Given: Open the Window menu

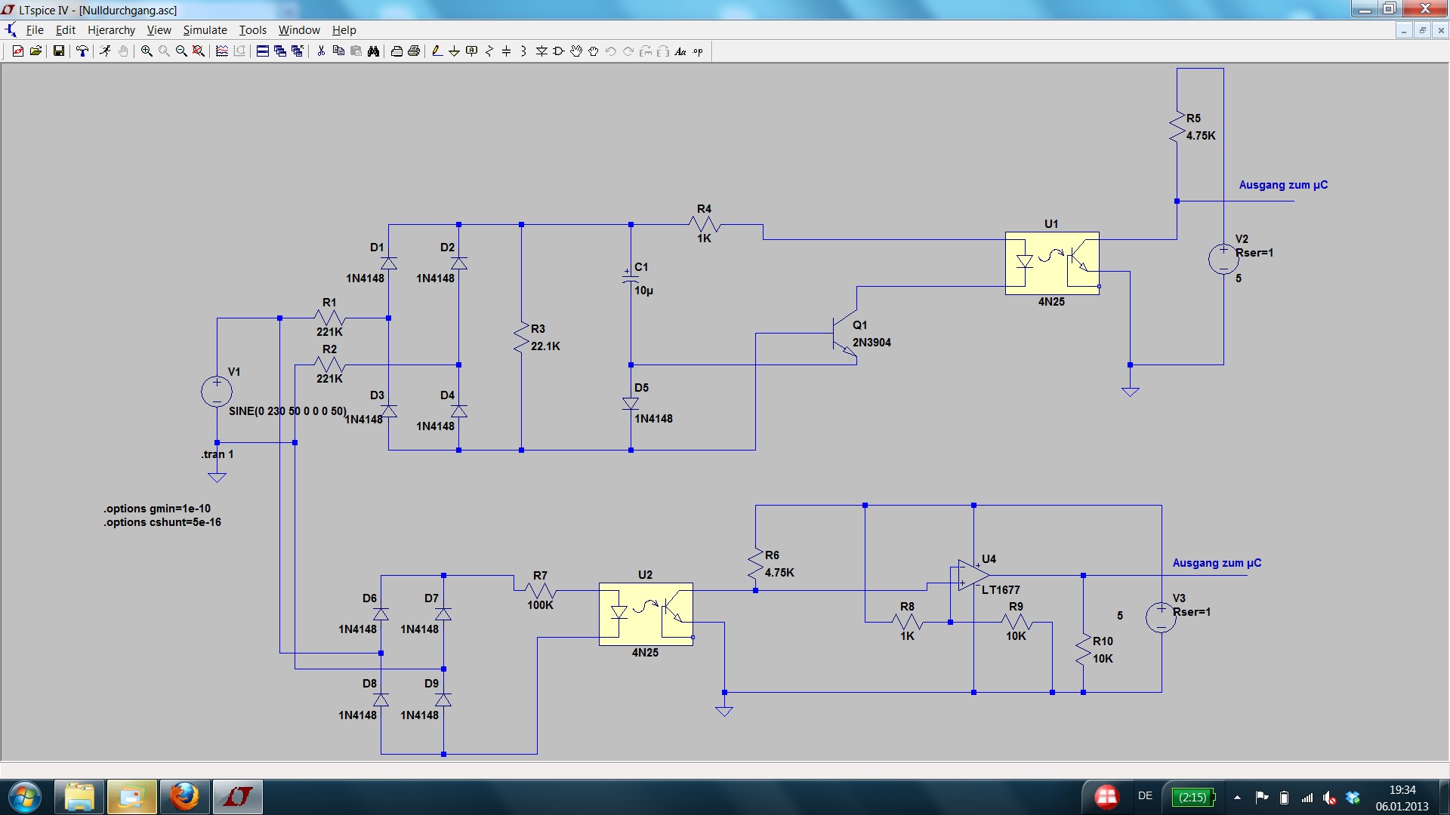Looking at the screenshot, I should [299, 30].
